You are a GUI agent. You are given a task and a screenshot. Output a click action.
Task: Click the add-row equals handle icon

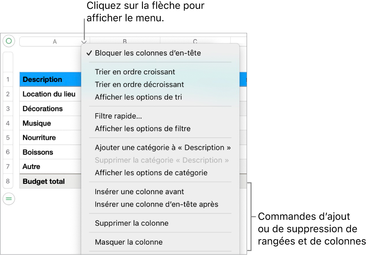[9, 198]
